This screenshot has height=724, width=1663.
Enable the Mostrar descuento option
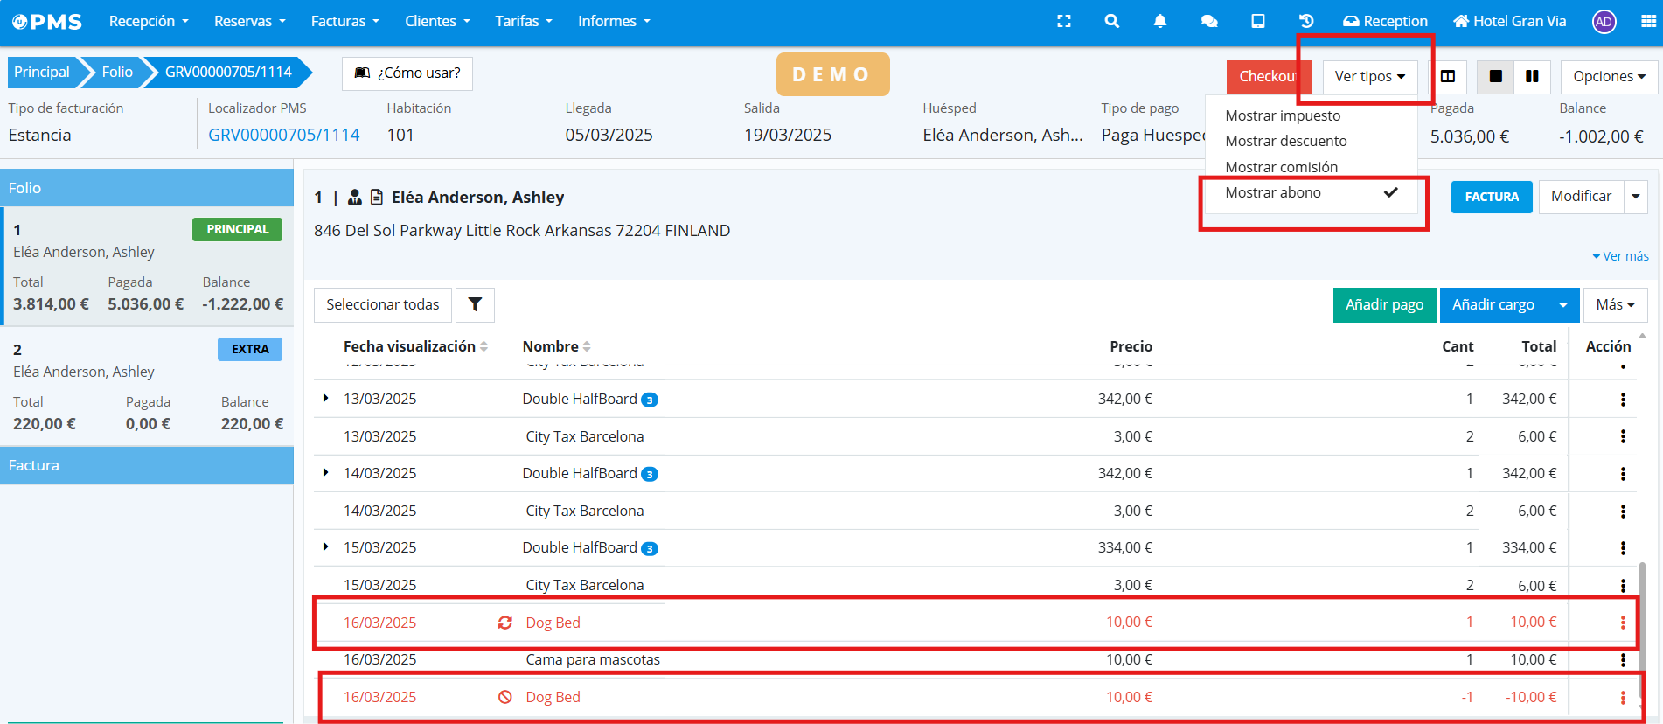pyautogui.click(x=1286, y=141)
